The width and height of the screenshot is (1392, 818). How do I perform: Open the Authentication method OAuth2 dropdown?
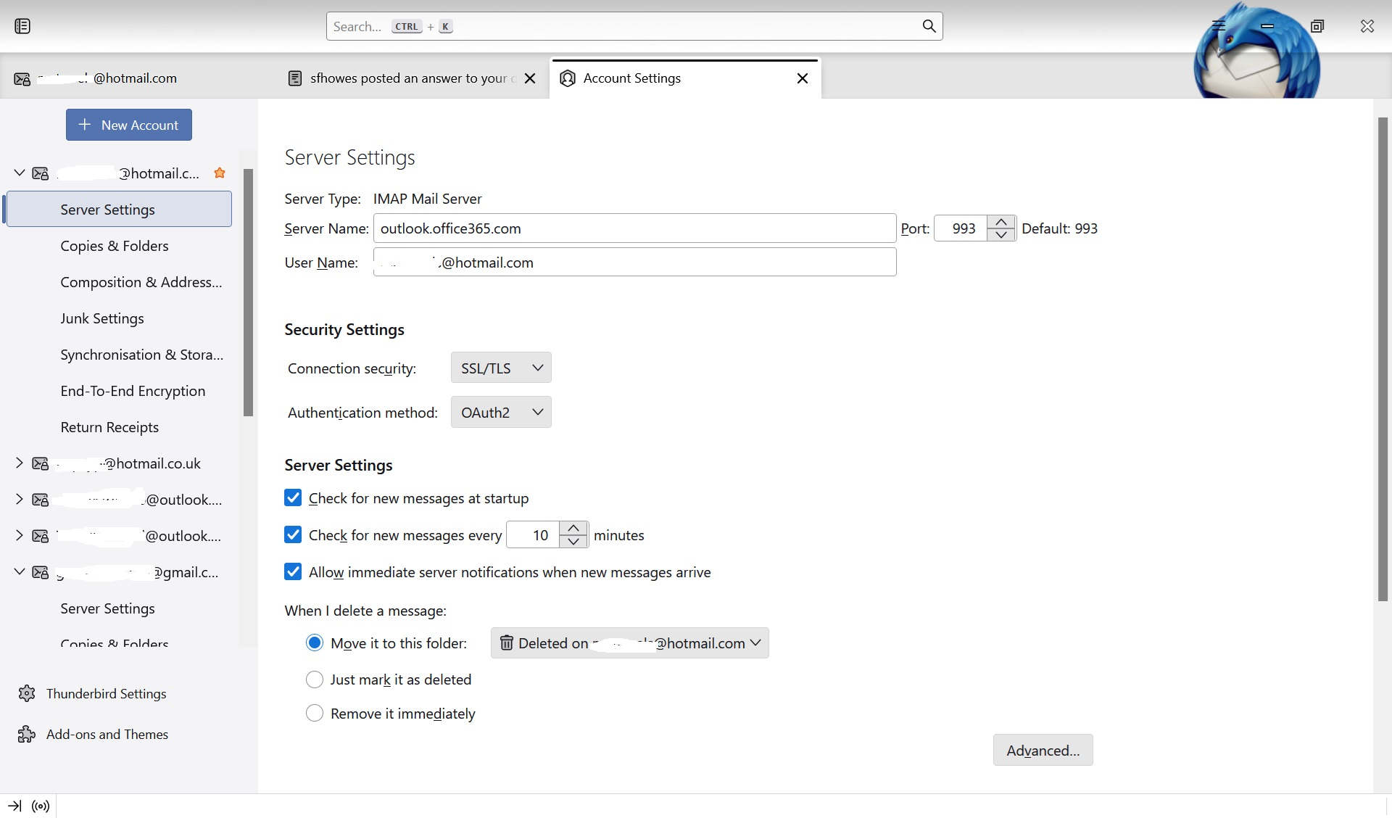point(501,412)
